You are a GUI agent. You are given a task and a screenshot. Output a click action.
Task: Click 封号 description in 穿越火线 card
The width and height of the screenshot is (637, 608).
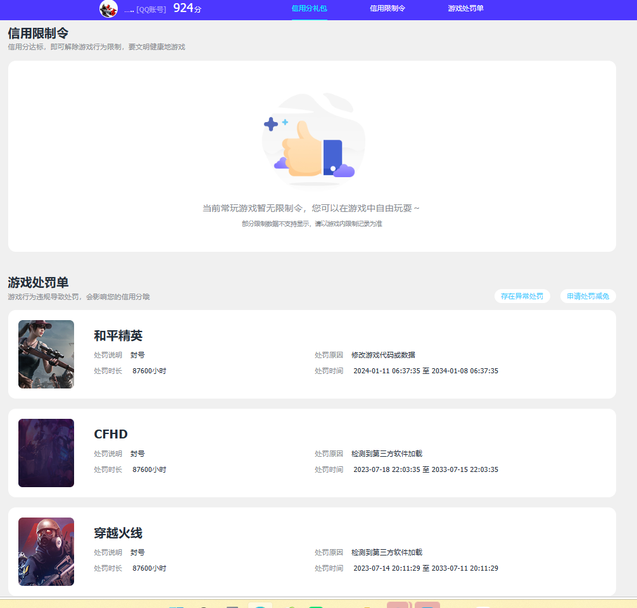click(137, 552)
